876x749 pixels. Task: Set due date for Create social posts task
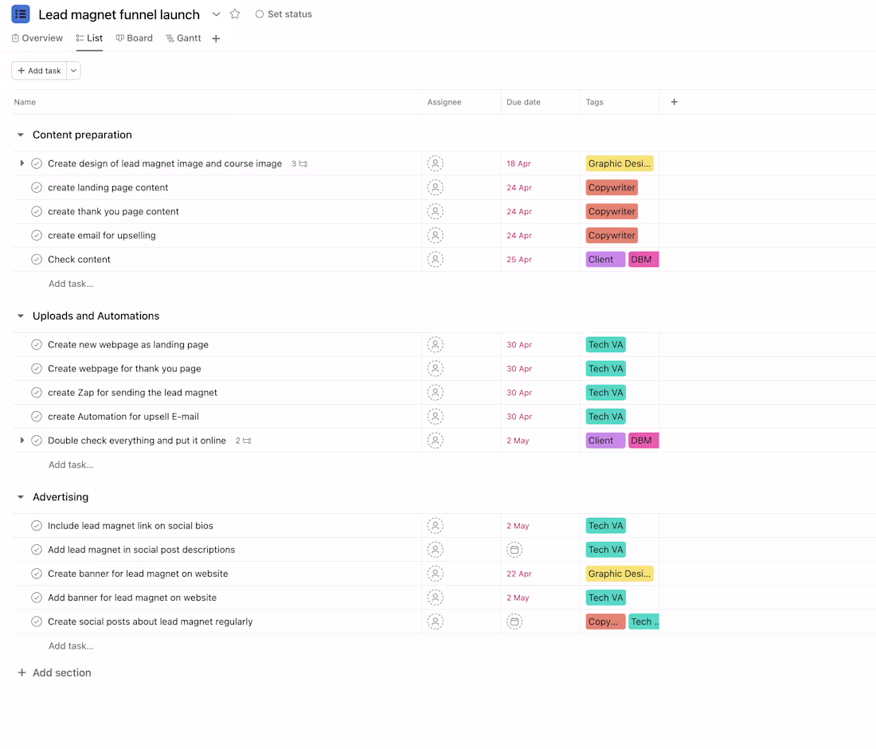pos(514,622)
